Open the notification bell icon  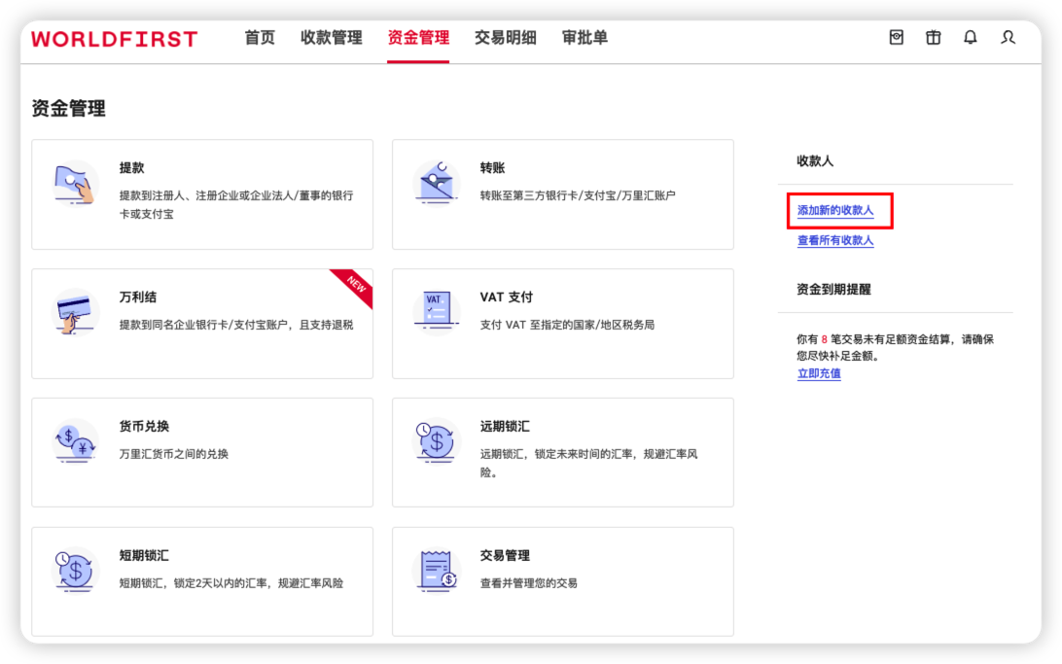[970, 38]
